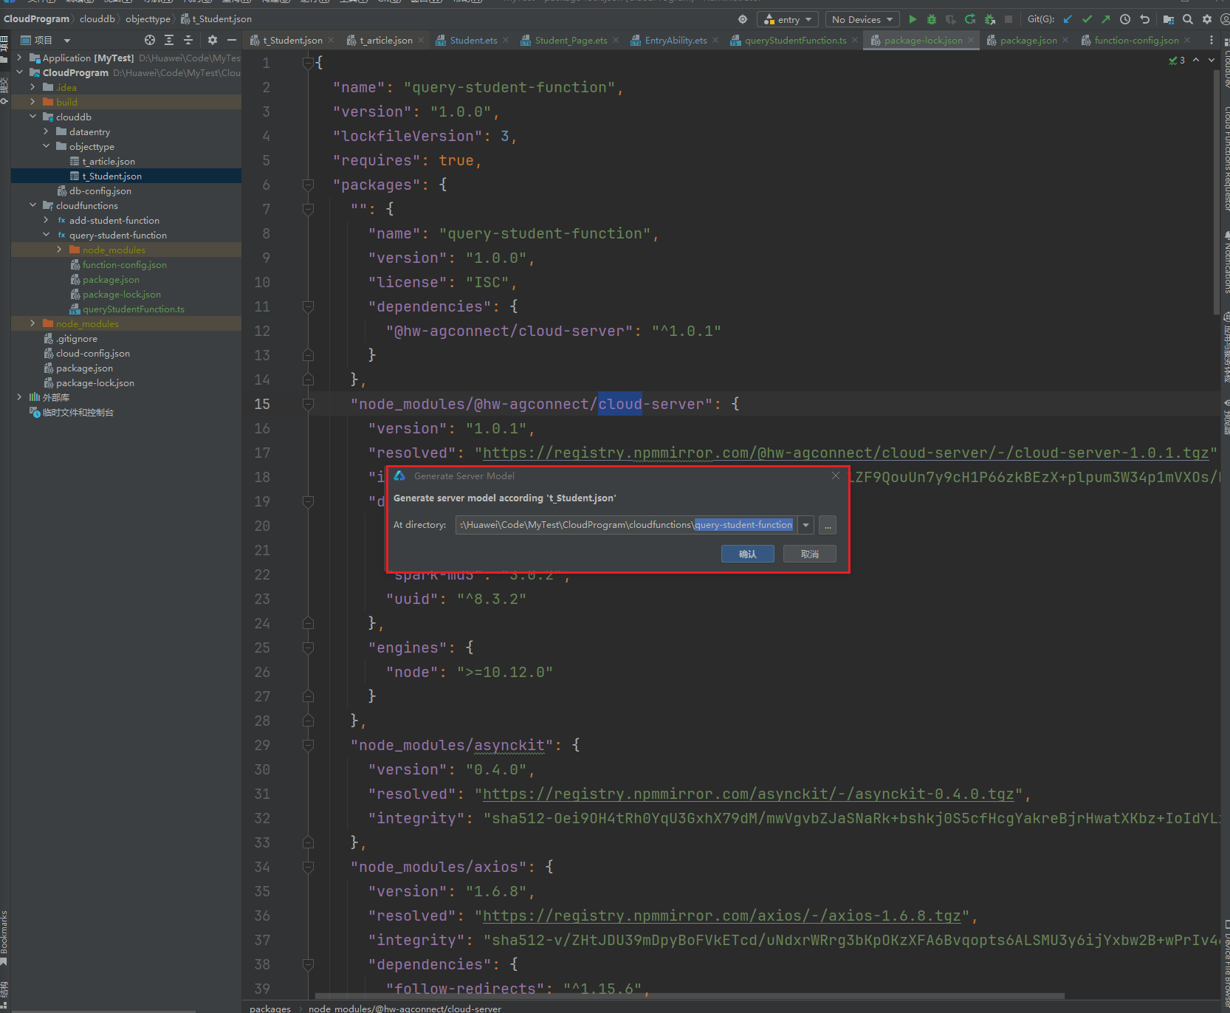Close the package.json editor tab
Image resolution: width=1230 pixels, height=1013 pixels.
click(x=1065, y=40)
